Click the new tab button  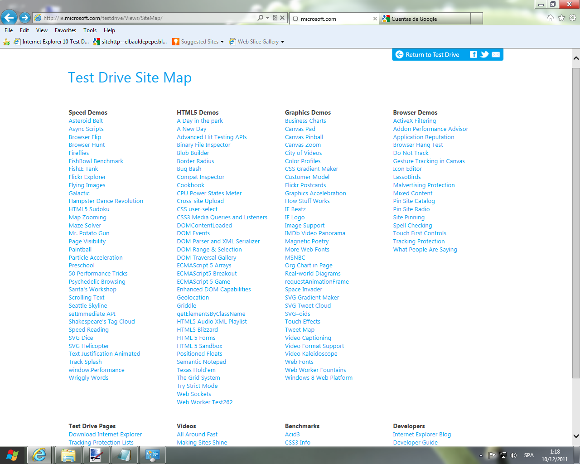[x=476, y=19]
